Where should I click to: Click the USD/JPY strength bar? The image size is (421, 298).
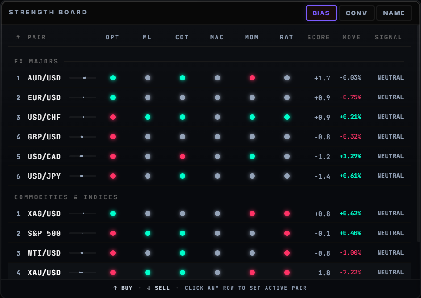83,176
